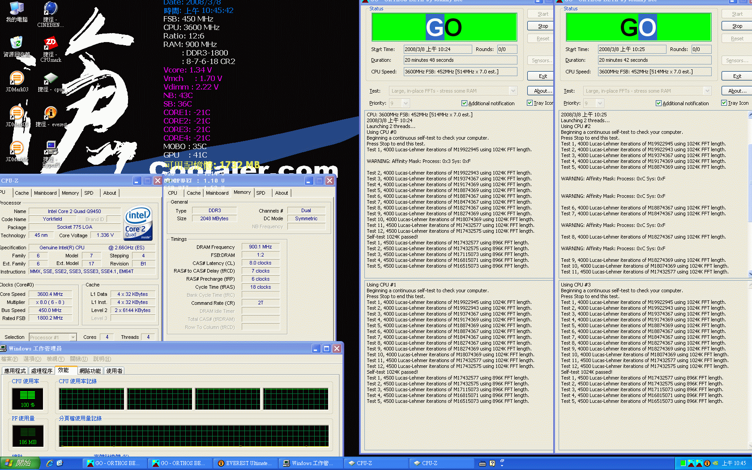Click Stop in the 10:25 ORTHOS window
This screenshot has width=752, height=470.
(x=737, y=26)
